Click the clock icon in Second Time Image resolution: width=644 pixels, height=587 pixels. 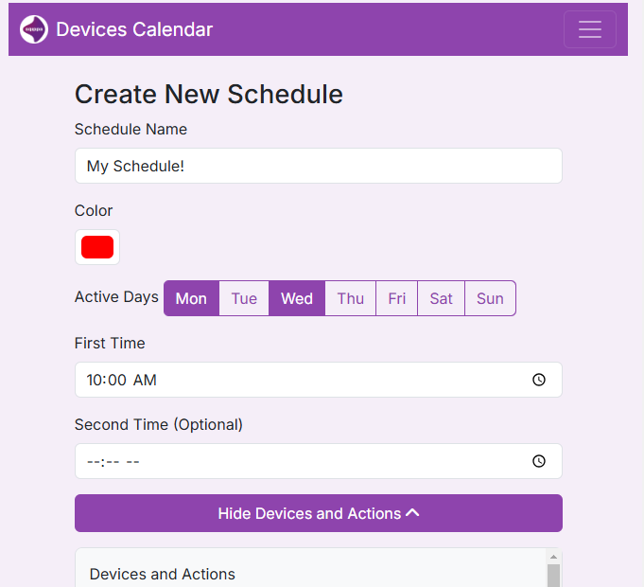click(538, 461)
